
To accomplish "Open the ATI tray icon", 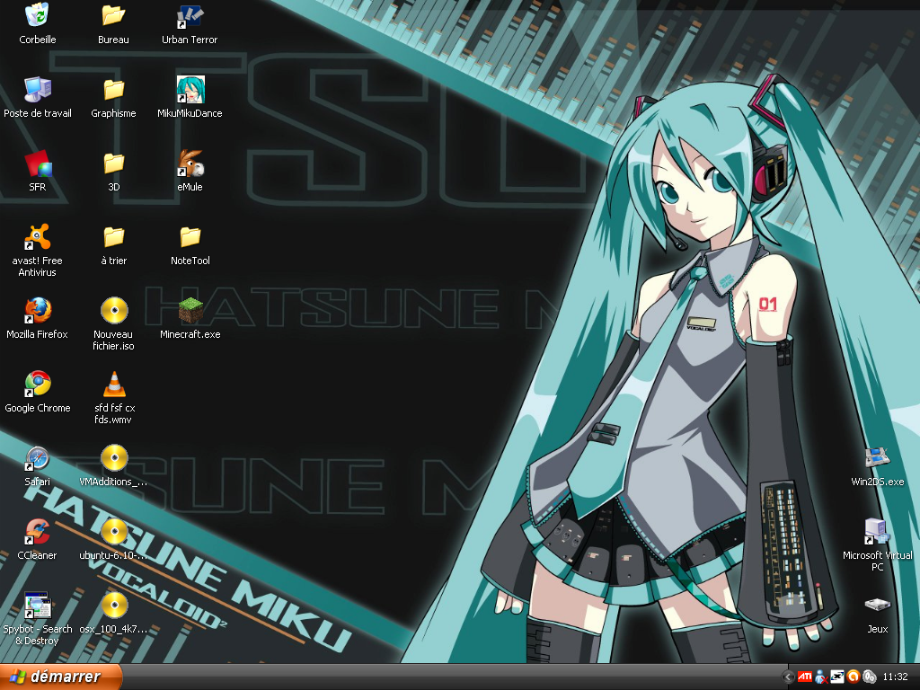I will (x=805, y=677).
